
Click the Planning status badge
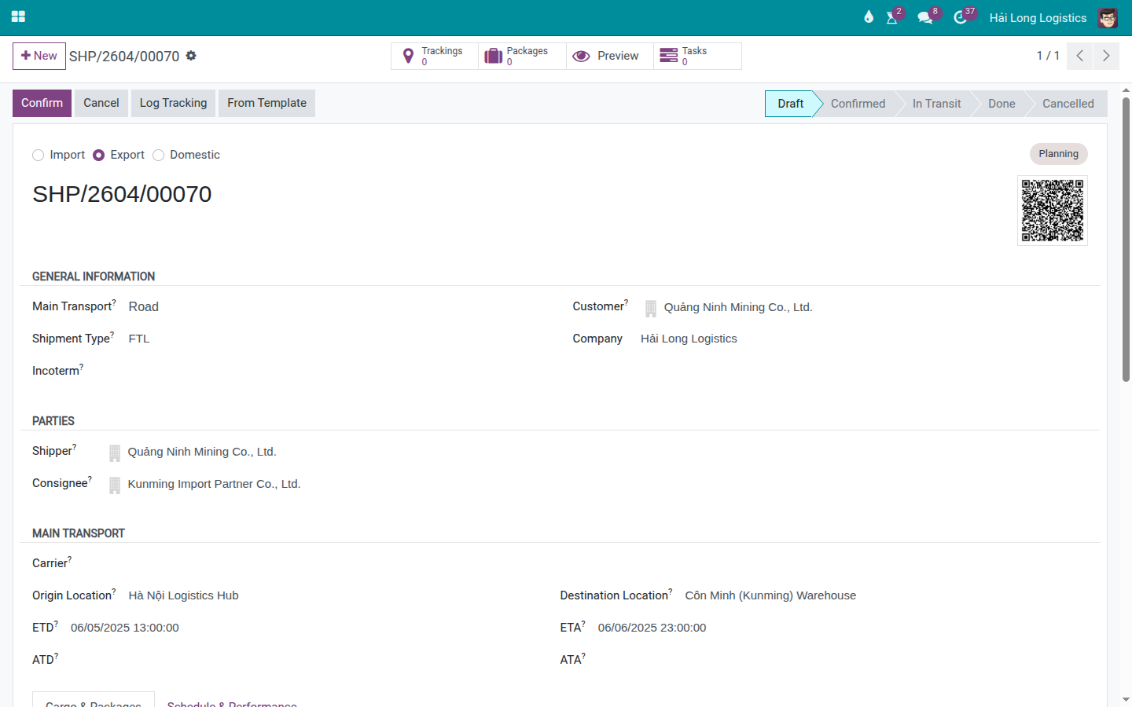[1058, 154]
